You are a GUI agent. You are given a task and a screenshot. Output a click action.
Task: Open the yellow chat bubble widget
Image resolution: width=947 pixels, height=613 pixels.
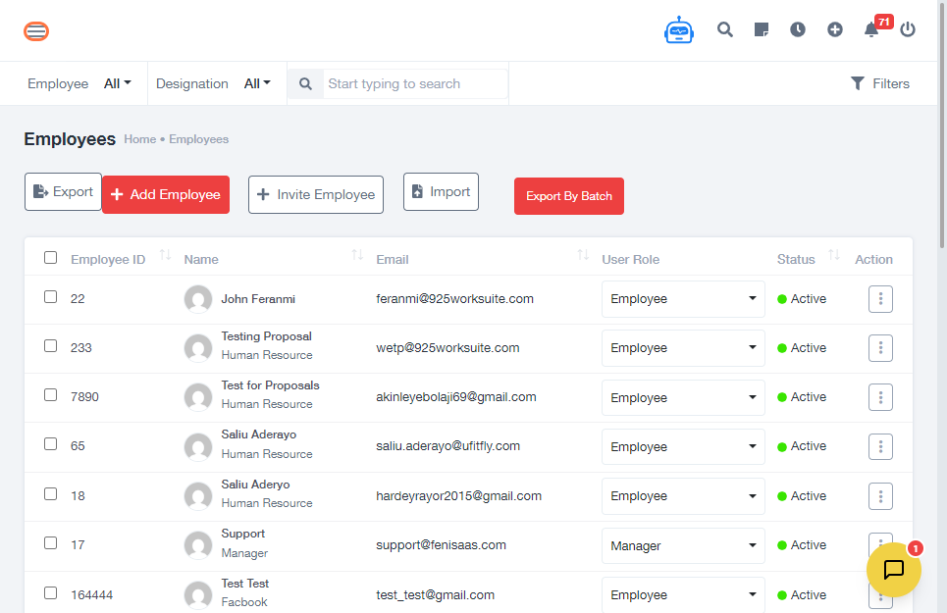[893, 570]
